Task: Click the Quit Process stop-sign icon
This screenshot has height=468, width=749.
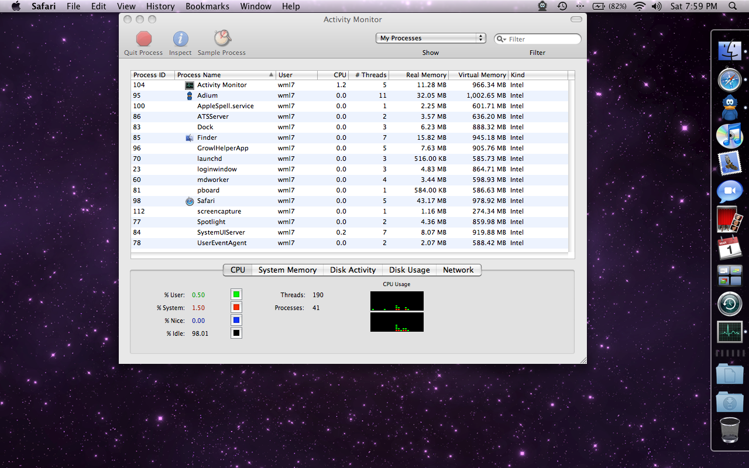Action: [144, 39]
